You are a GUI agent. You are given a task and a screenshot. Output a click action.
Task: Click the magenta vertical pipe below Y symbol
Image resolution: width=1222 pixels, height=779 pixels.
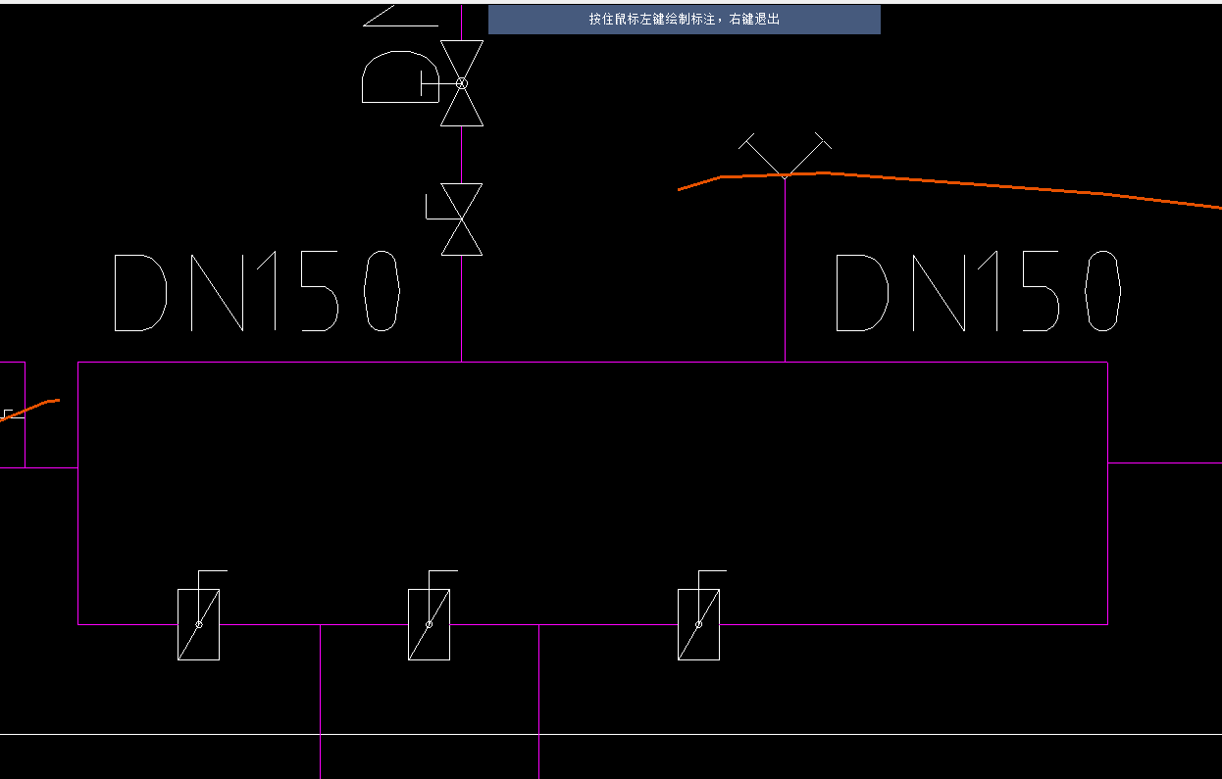(785, 269)
